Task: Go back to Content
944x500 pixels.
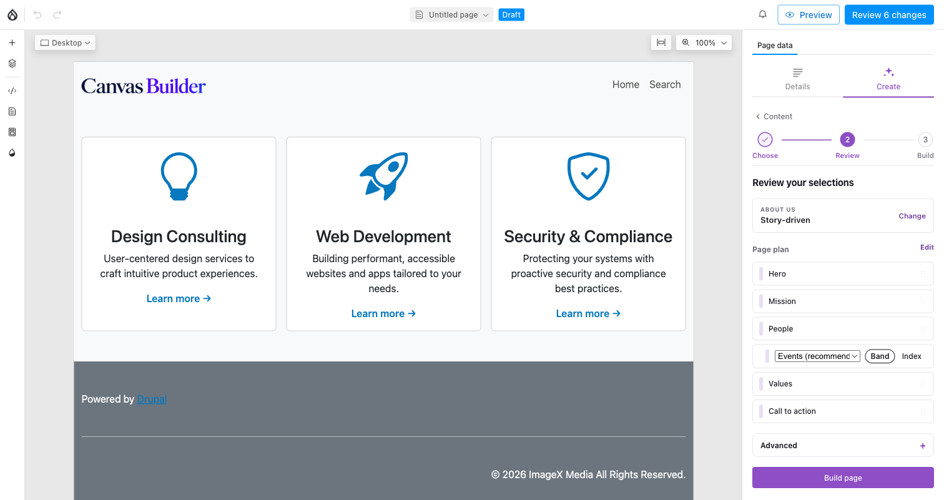Action: pyautogui.click(x=774, y=117)
